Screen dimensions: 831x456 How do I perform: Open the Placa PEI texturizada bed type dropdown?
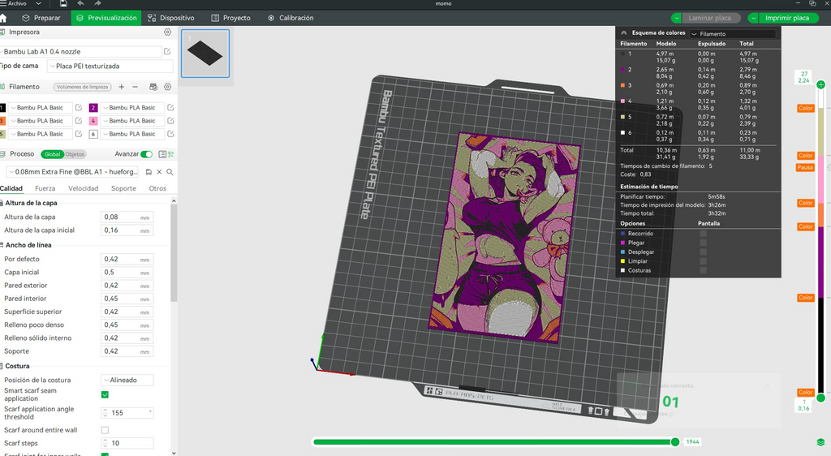pos(110,67)
